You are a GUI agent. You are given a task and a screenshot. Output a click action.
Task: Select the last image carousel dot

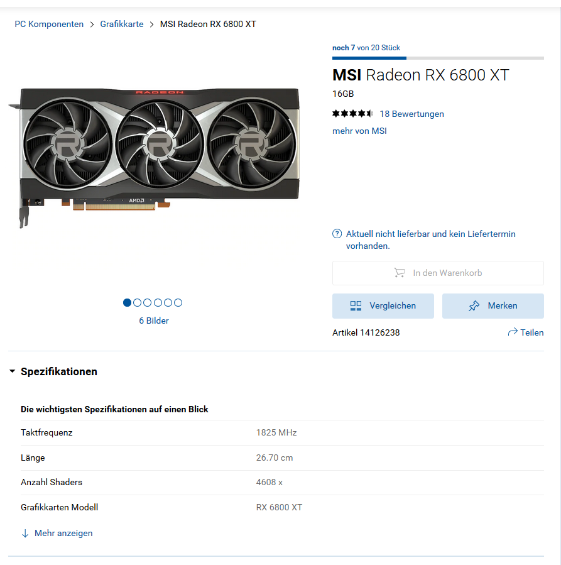tap(178, 303)
